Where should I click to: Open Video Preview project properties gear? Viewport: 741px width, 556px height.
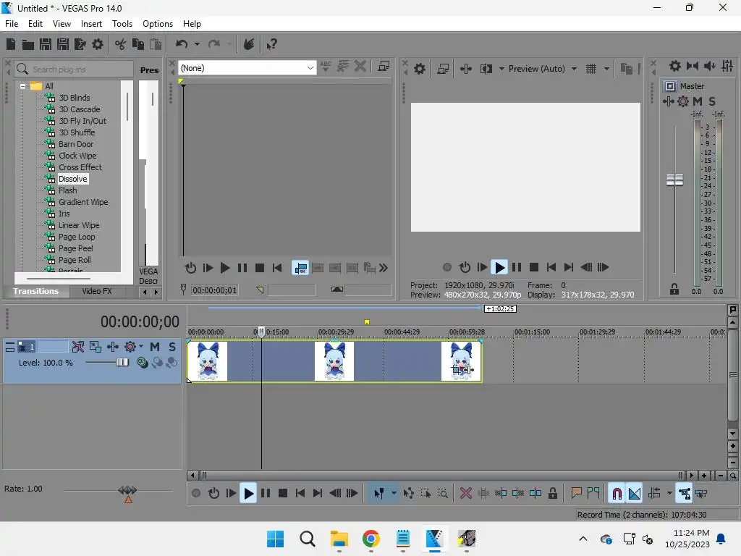point(419,69)
